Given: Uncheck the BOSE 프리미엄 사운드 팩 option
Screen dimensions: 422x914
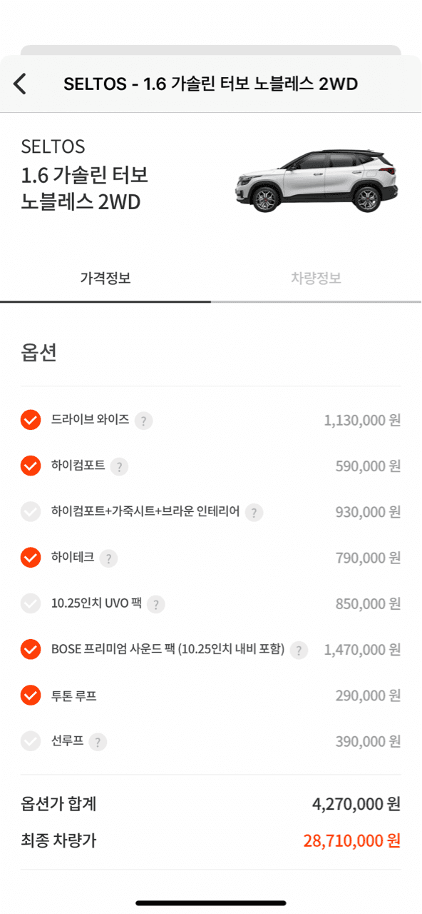Looking at the screenshot, I should (x=30, y=650).
